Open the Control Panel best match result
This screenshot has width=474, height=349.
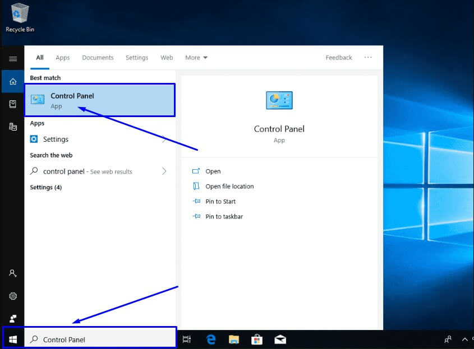click(x=100, y=100)
